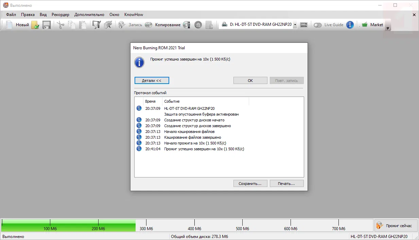The width and height of the screenshot is (419, 240).
Task: Select 'Начало прожига на 10x' log entry
Action: coord(195,143)
